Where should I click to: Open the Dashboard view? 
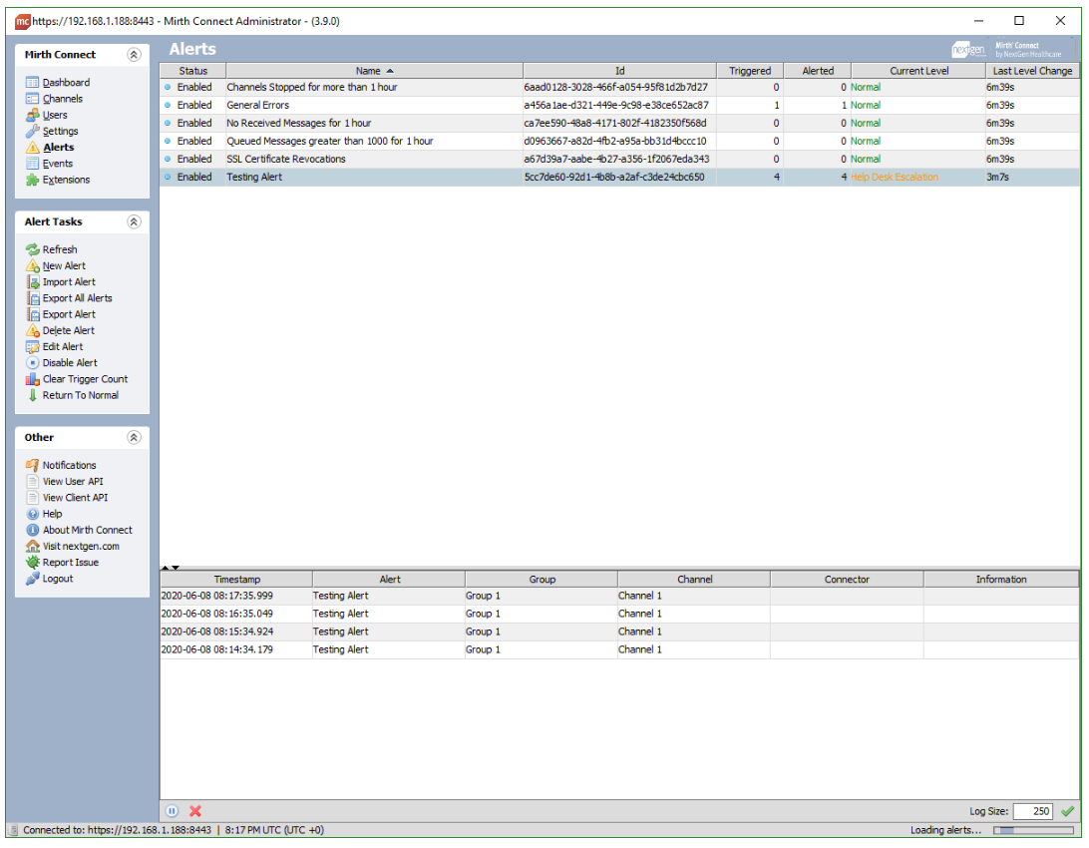(x=58, y=82)
